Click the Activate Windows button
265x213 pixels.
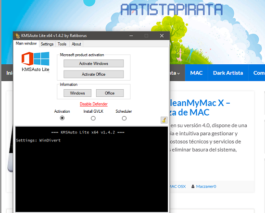click(x=94, y=63)
